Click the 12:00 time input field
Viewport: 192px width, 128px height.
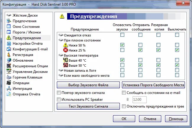(x=139, y=100)
